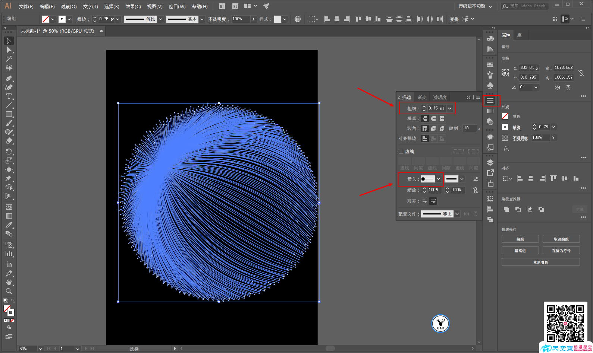The width and height of the screenshot is (593, 353).
Task: Open the 文件(F) menu
Action: pos(26,6)
